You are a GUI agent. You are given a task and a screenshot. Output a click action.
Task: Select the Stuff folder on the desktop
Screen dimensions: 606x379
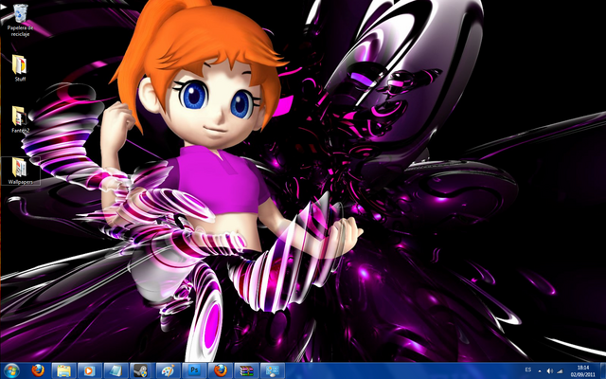coord(20,68)
